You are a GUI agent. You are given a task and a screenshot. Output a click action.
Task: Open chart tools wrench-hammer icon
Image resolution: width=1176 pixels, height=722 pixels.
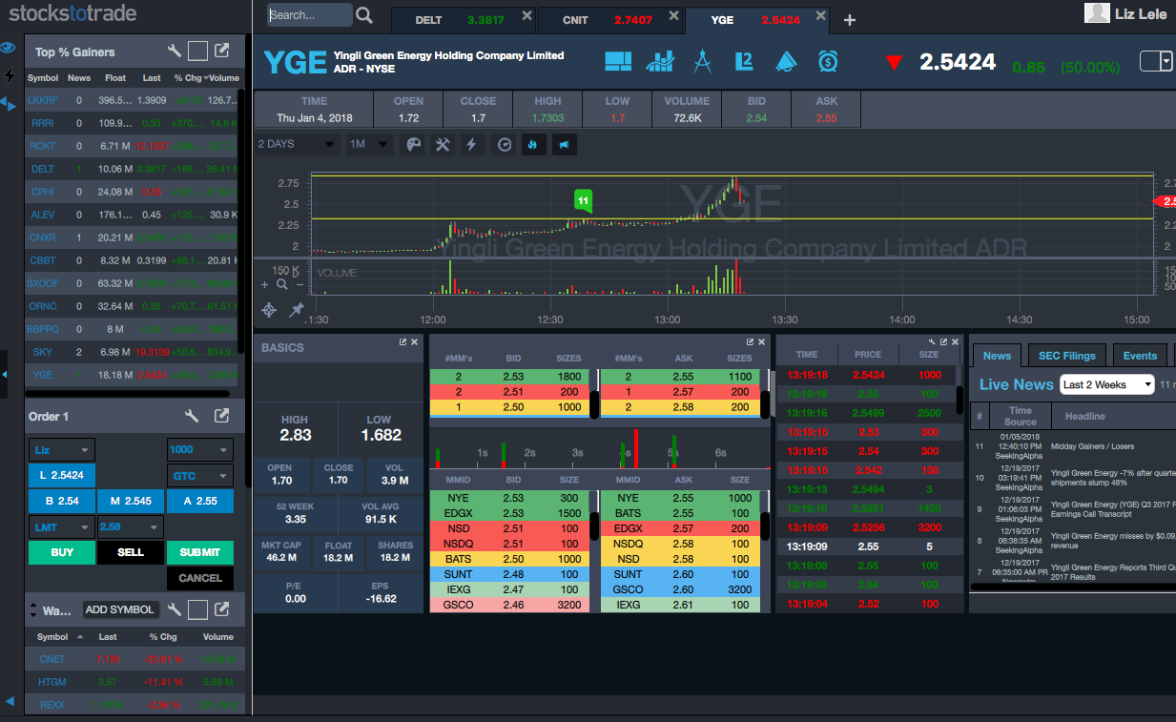(443, 145)
